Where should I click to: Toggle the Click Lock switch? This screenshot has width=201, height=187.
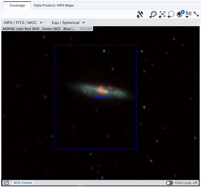point(169,183)
